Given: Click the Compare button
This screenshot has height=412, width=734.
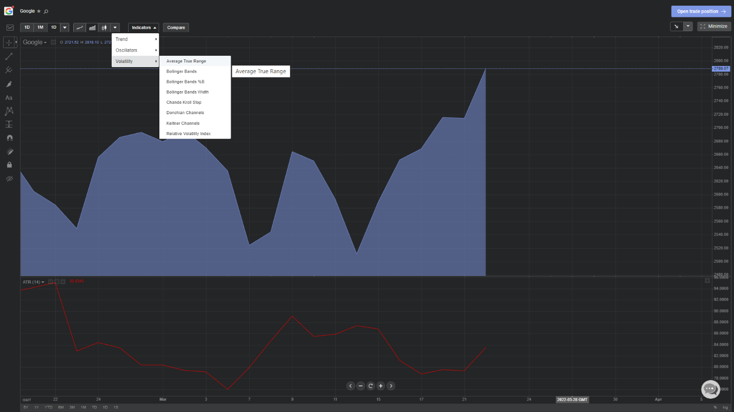Looking at the screenshot, I should 176,28.
